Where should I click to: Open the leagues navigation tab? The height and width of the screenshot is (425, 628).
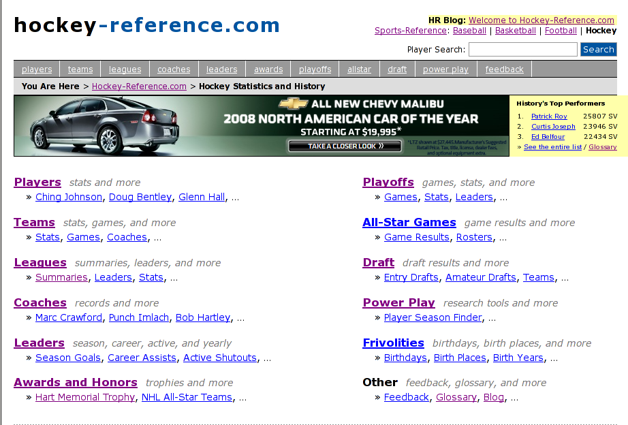(125, 69)
